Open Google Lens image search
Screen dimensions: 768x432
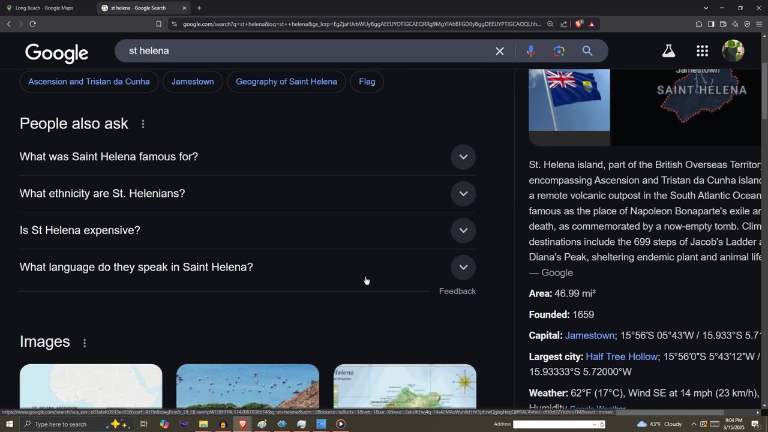click(x=559, y=51)
